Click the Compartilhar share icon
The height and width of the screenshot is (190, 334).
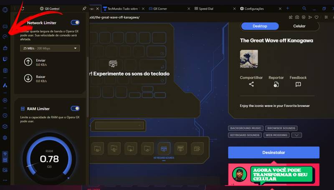point(251,84)
